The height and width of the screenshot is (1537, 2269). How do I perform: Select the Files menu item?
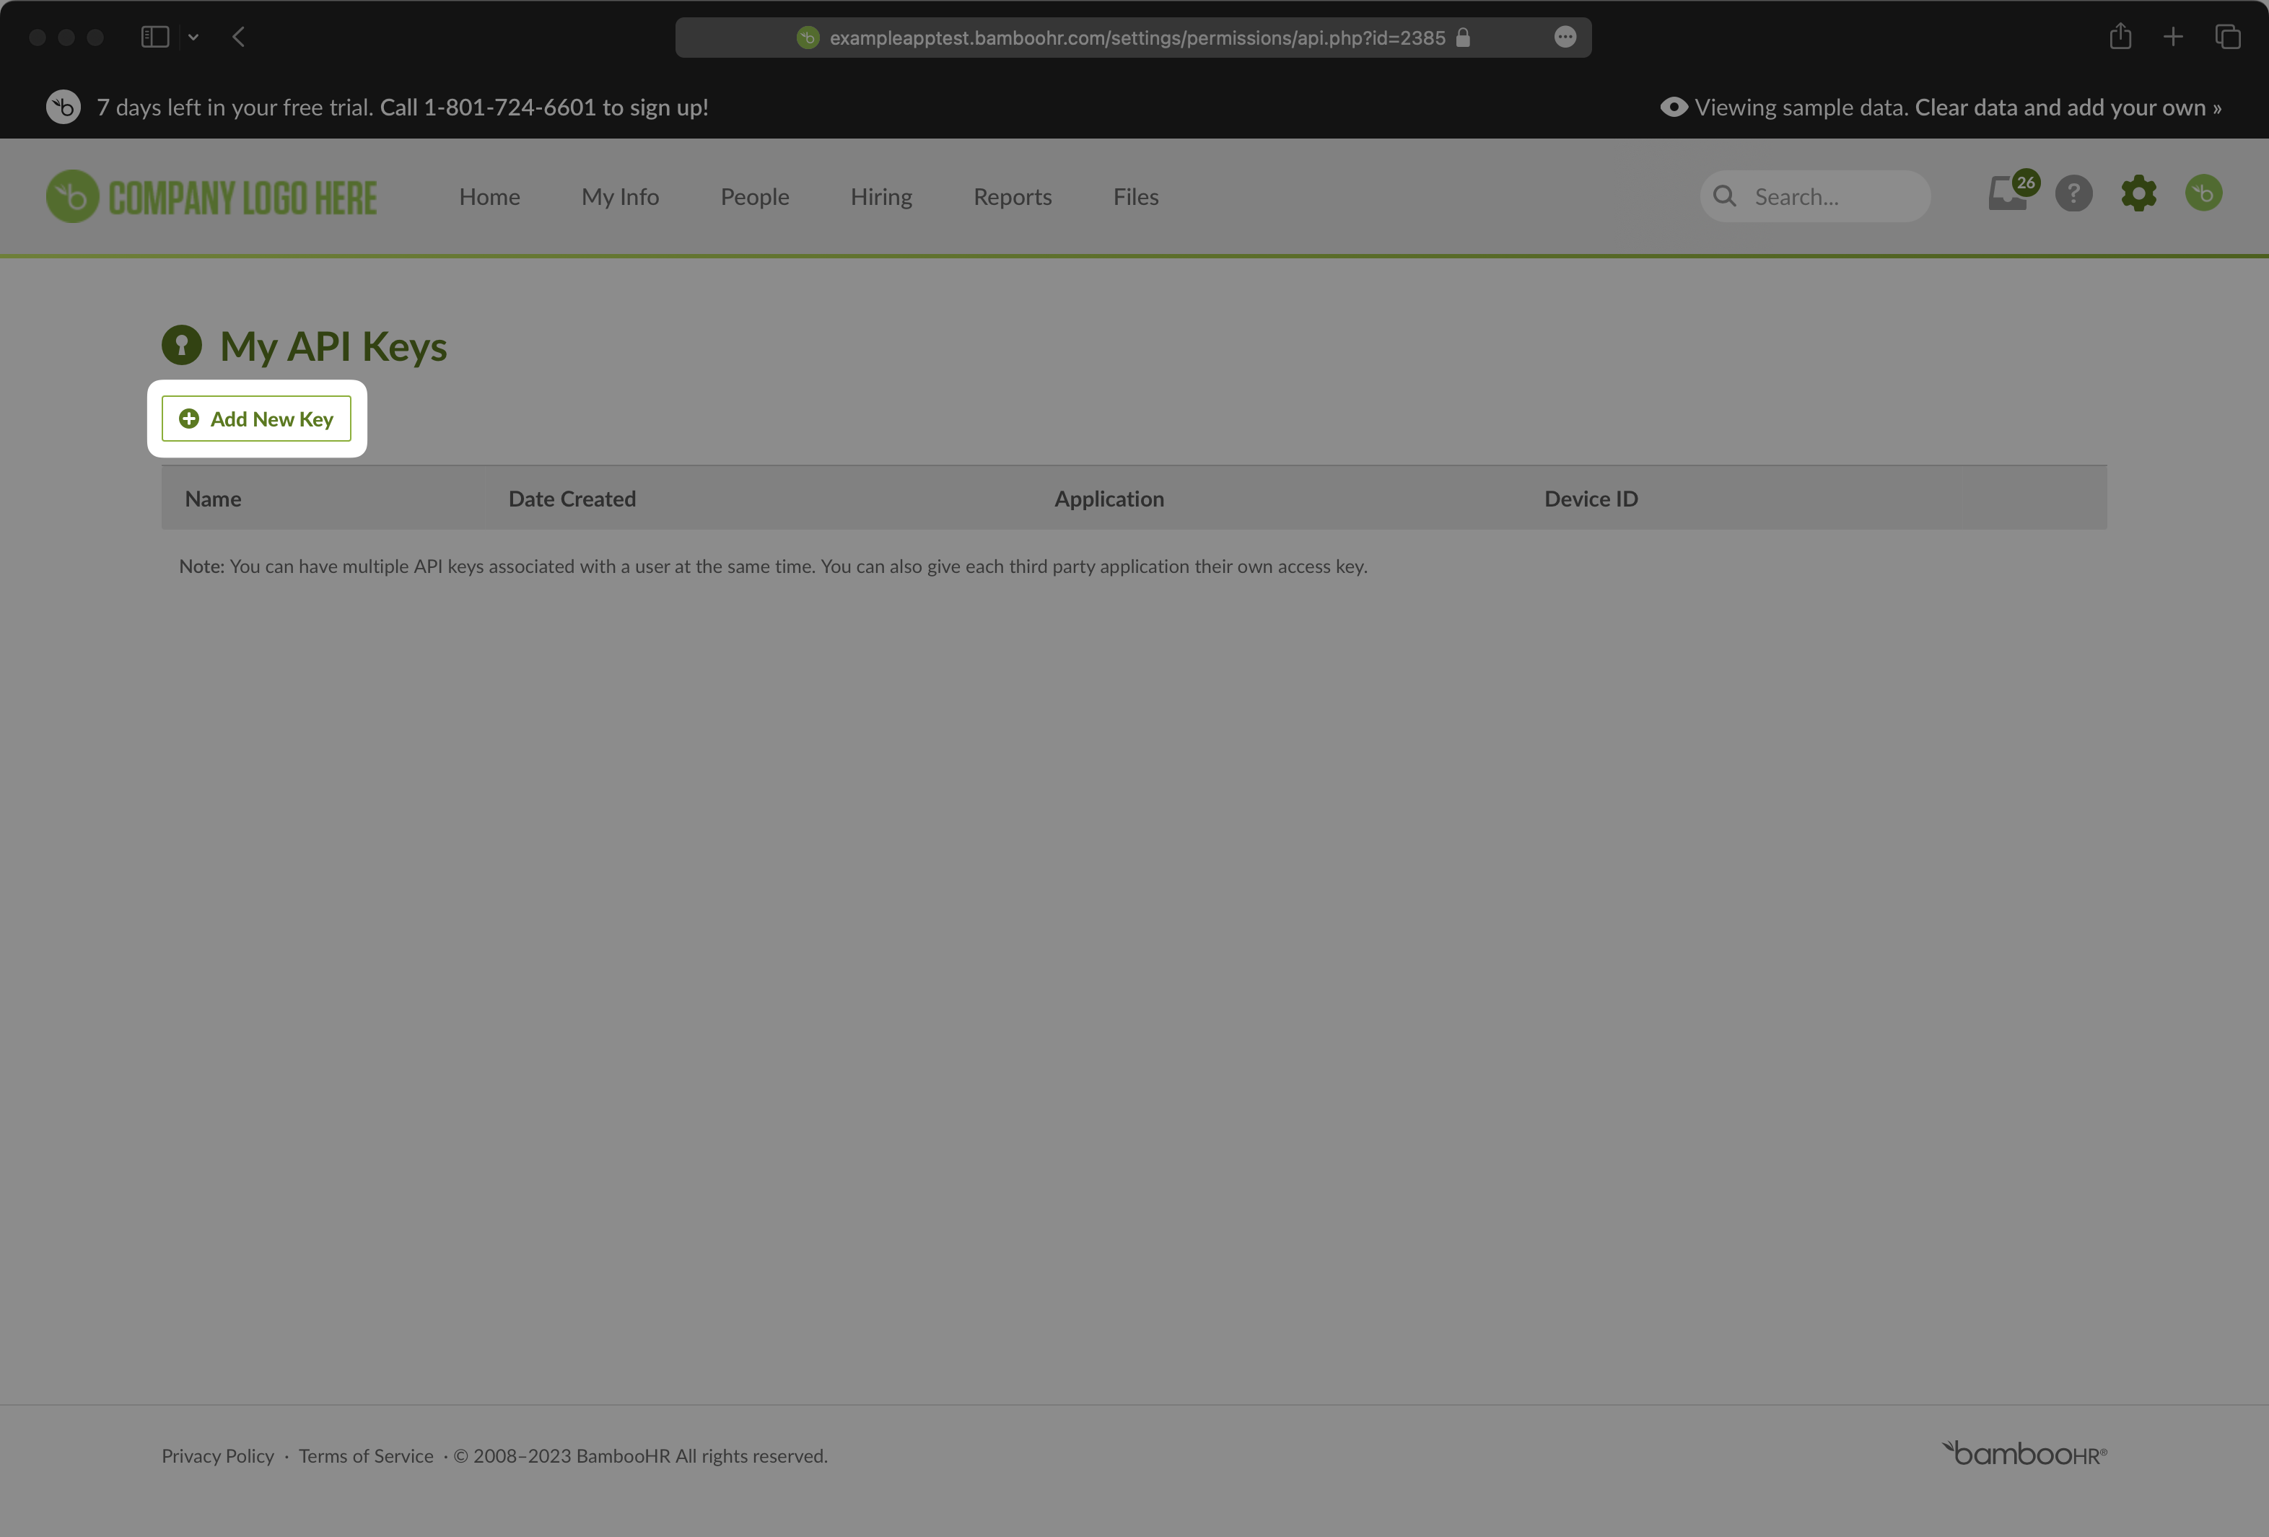[1135, 196]
